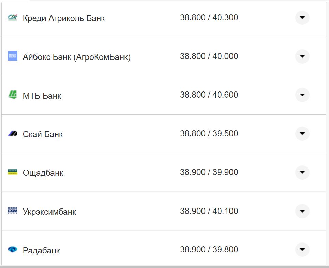Click the Айбокс Банк logo icon
The width and height of the screenshot is (329, 268).
(x=12, y=56)
